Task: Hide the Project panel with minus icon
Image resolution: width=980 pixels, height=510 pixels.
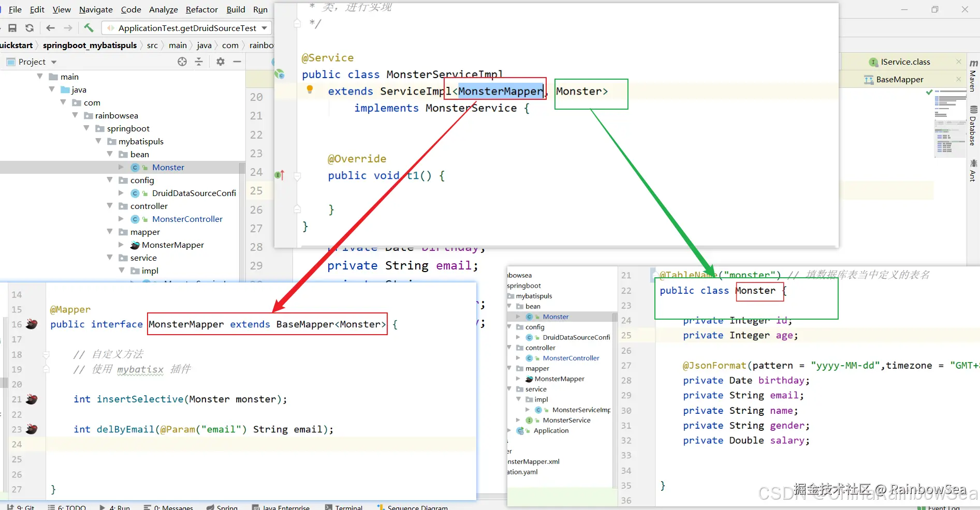Action: 237,62
